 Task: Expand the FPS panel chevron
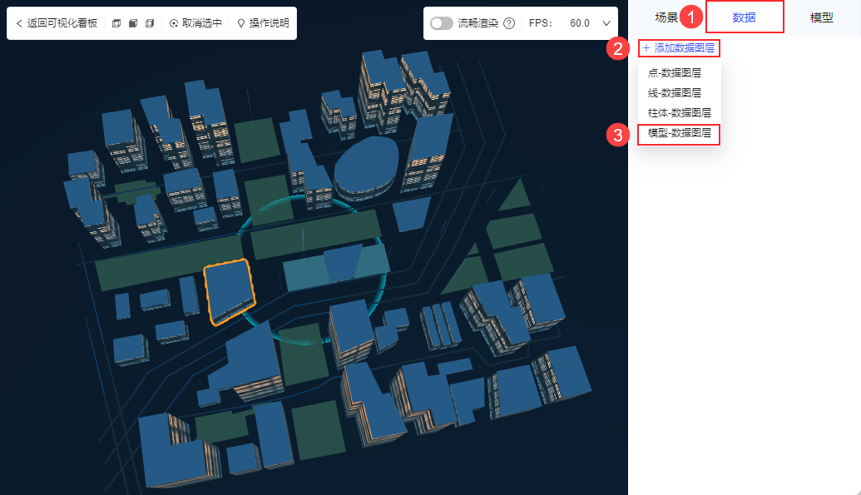pyautogui.click(x=606, y=23)
